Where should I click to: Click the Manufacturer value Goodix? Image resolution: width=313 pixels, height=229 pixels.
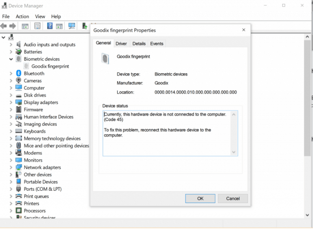(161, 83)
